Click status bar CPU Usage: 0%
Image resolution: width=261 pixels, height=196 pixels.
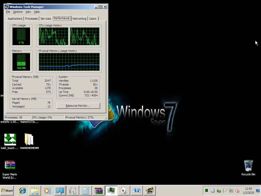(x=42, y=117)
